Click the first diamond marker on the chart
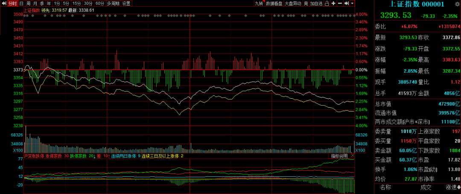The height and width of the screenshot is (194, 461). click(x=25, y=16)
